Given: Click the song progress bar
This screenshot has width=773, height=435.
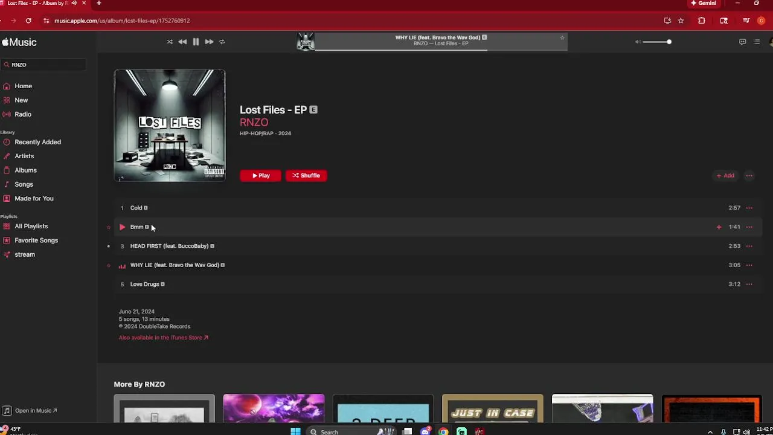Looking at the screenshot, I should coord(441,50).
